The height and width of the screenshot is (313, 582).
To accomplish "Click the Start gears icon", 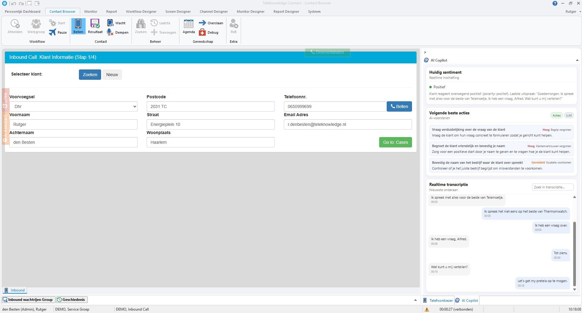I will click(53, 23).
